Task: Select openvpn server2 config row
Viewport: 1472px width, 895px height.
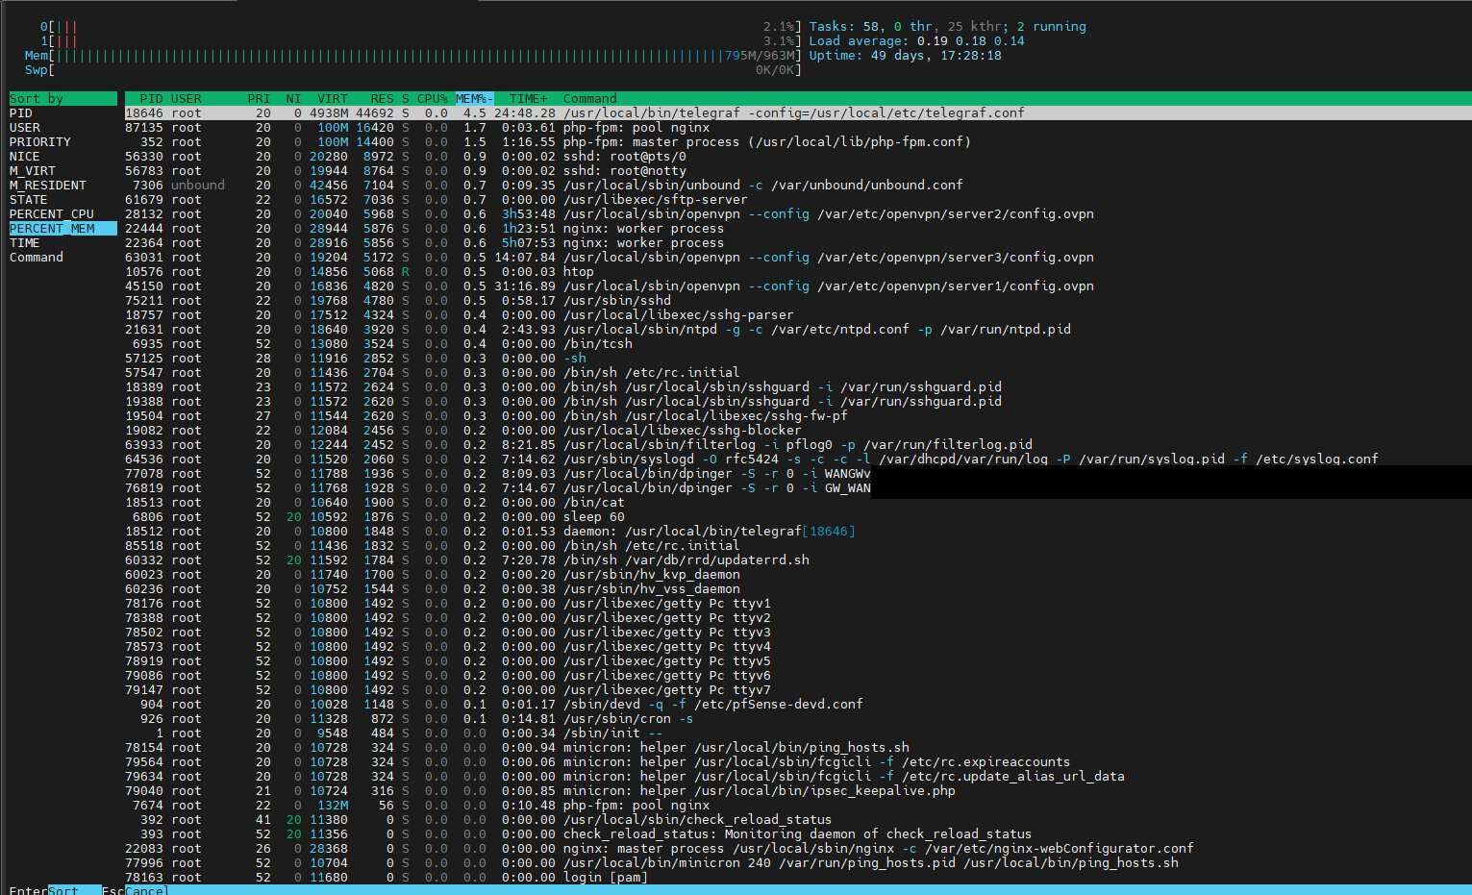Action: tap(798, 214)
